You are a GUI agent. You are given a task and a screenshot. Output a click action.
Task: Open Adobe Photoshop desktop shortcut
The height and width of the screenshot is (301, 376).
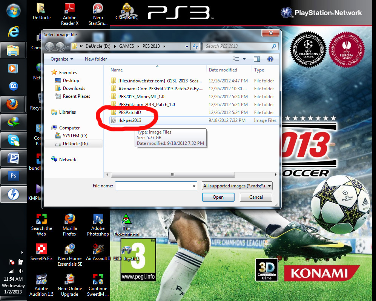click(98, 225)
